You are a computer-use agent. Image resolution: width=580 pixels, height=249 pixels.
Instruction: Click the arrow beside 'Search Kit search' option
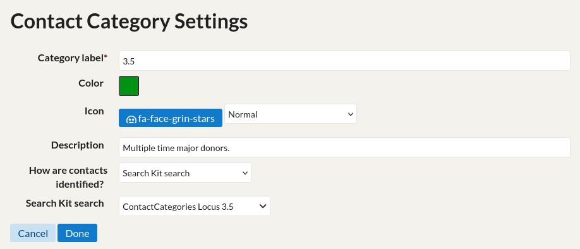(245, 173)
